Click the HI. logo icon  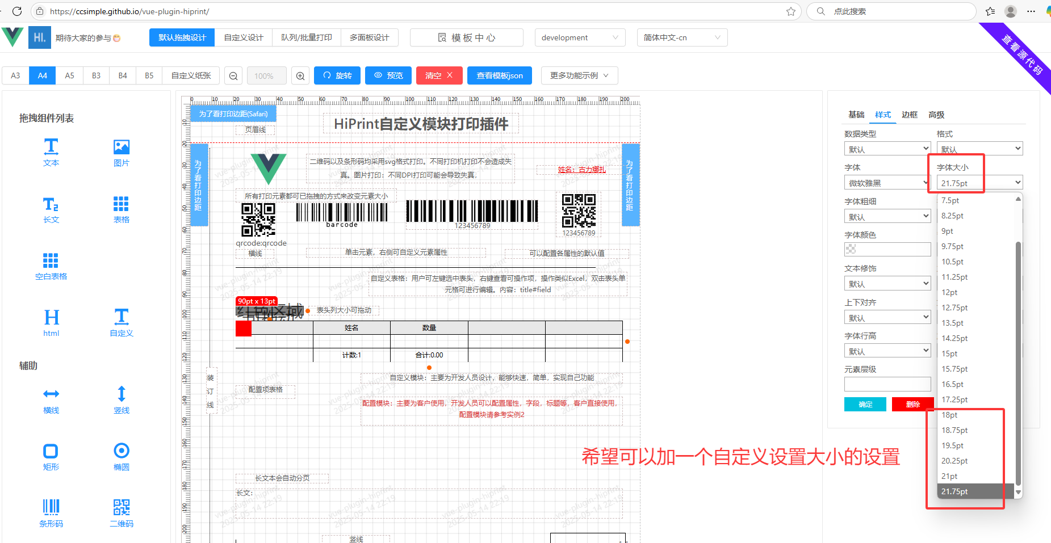40,37
